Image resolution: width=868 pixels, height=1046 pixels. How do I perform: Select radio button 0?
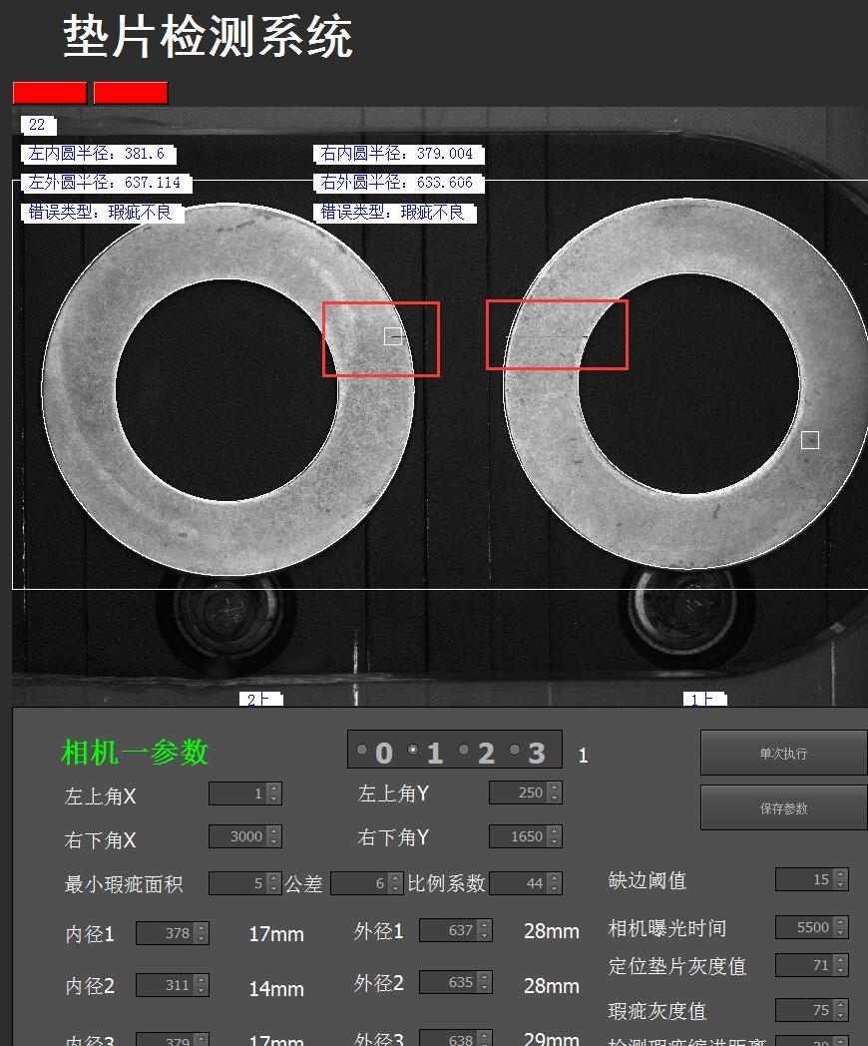point(362,750)
